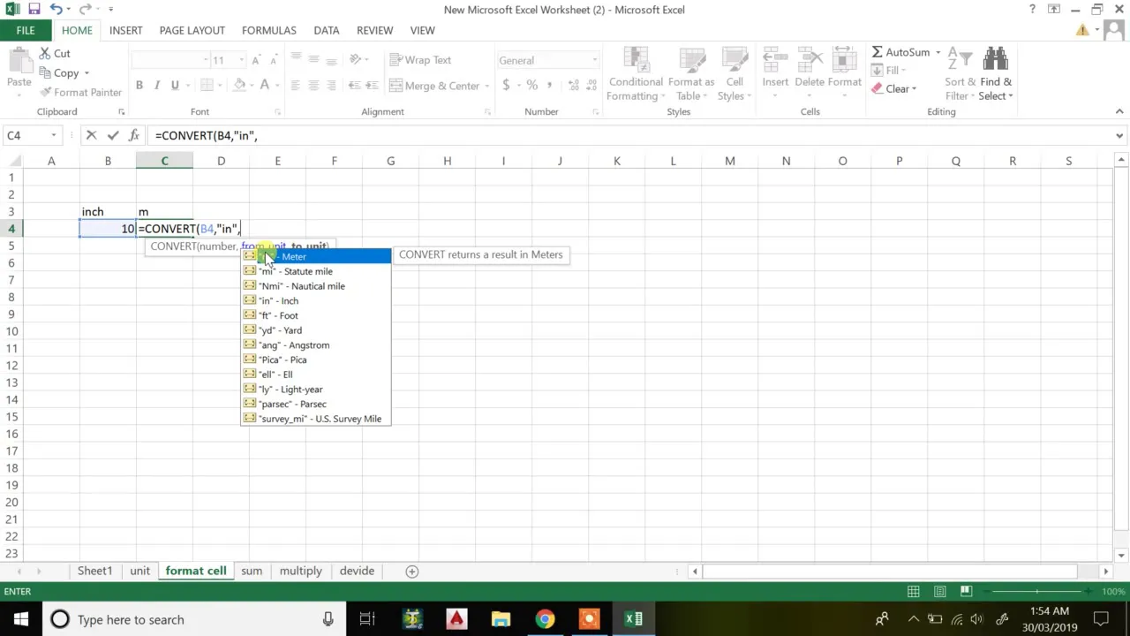Toggle Underline formatting
1130x636 pixels.
(x=175, y=86)
